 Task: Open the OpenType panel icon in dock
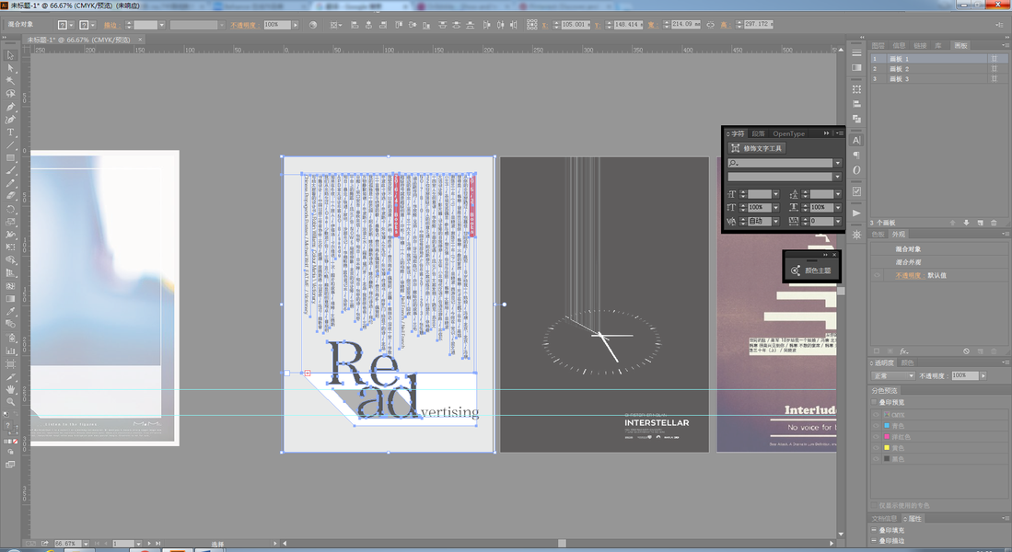pos(856,170)
